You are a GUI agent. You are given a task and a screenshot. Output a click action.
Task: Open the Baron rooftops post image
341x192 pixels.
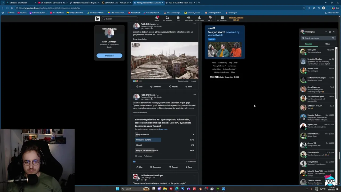pyautogui.click(x=164, y=61)
